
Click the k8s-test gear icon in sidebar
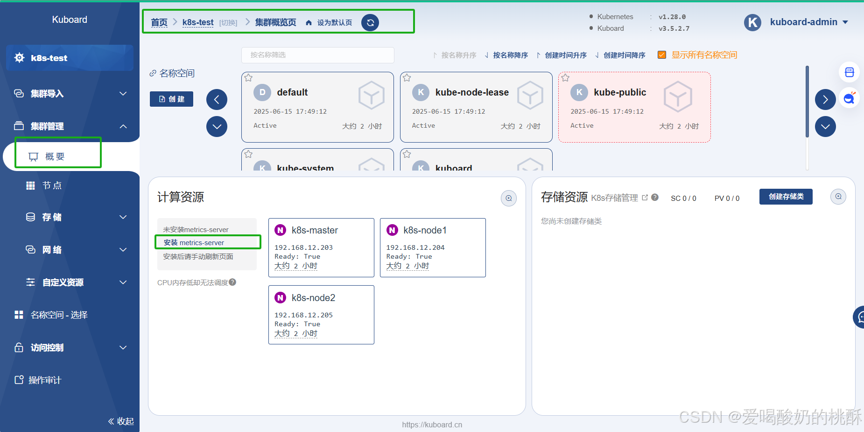pyautogui.click(x=20, y=58)
